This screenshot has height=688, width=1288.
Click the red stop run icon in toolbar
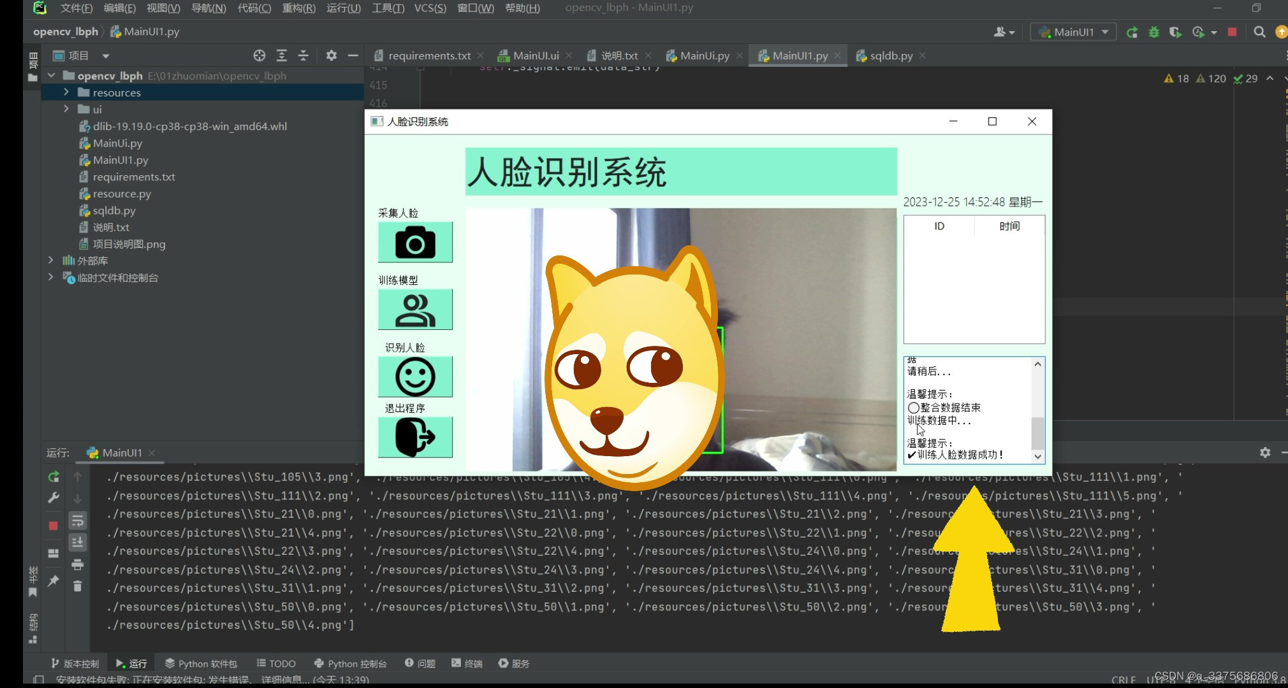[x=1232, y=32]
